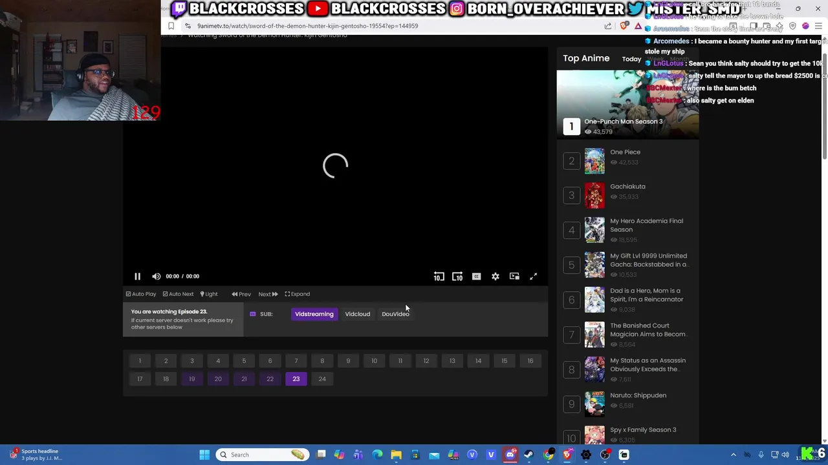Open the Windows Start menu
The width and height of the screenshot is (828, 465).
pyautogui.click(x=204, y=455)
